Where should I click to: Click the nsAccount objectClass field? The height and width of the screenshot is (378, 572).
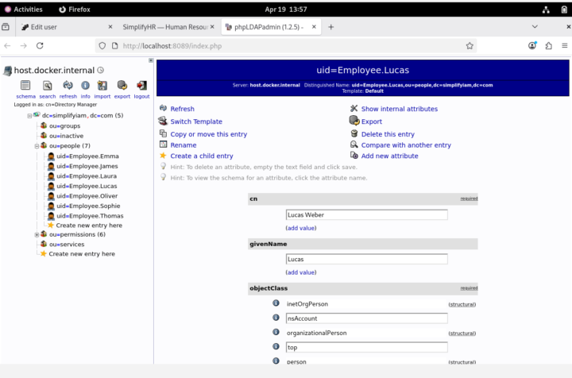(366, 318)
